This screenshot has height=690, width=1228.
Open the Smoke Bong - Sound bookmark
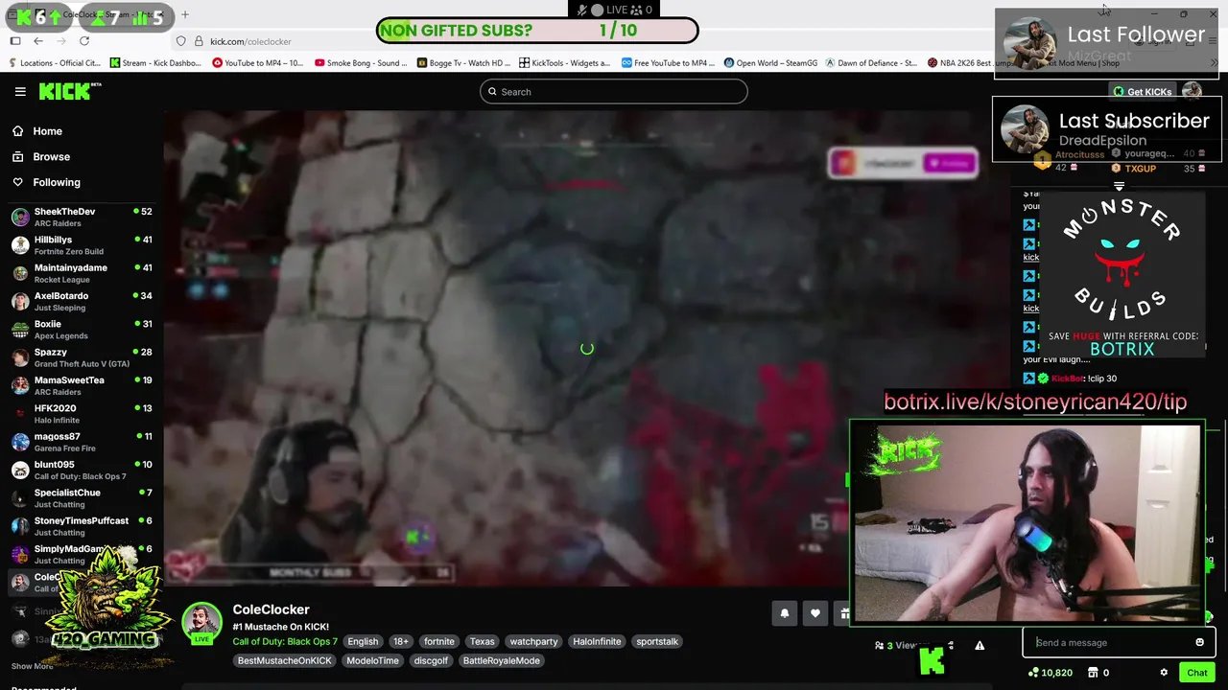pos(362,63)
